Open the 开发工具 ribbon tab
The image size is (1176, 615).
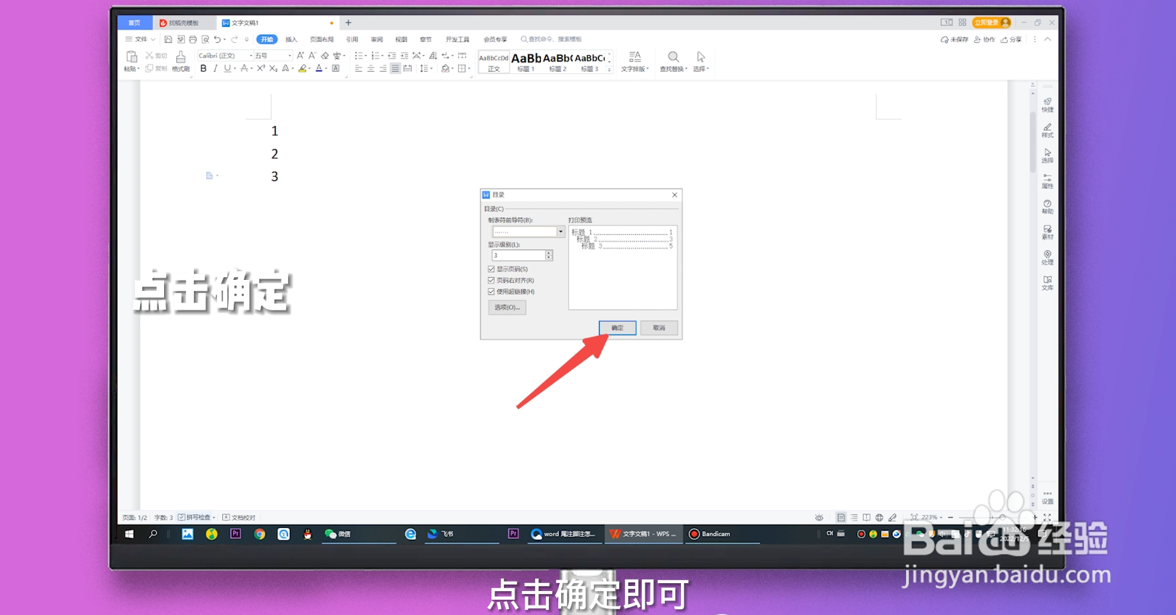(457, 39)
